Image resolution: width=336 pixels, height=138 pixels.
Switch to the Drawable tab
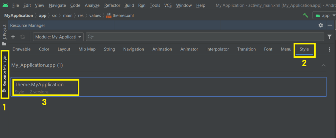click(x=22, y=49)
